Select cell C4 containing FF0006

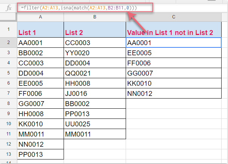[x=173, y=63]
